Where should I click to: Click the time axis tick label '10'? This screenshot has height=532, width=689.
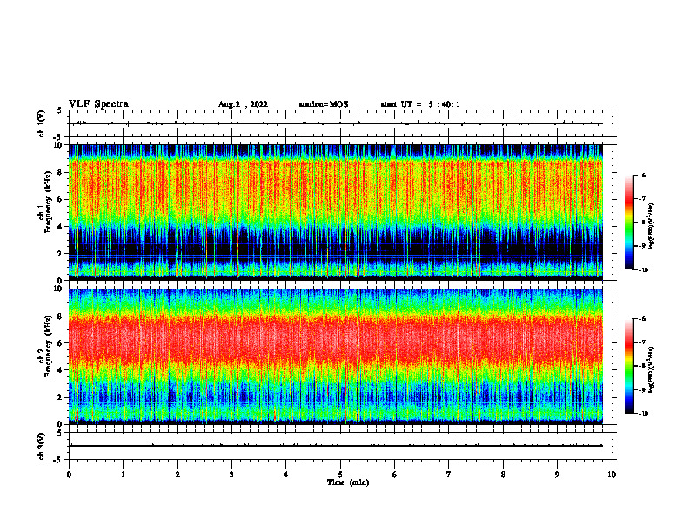click(612, 475)
